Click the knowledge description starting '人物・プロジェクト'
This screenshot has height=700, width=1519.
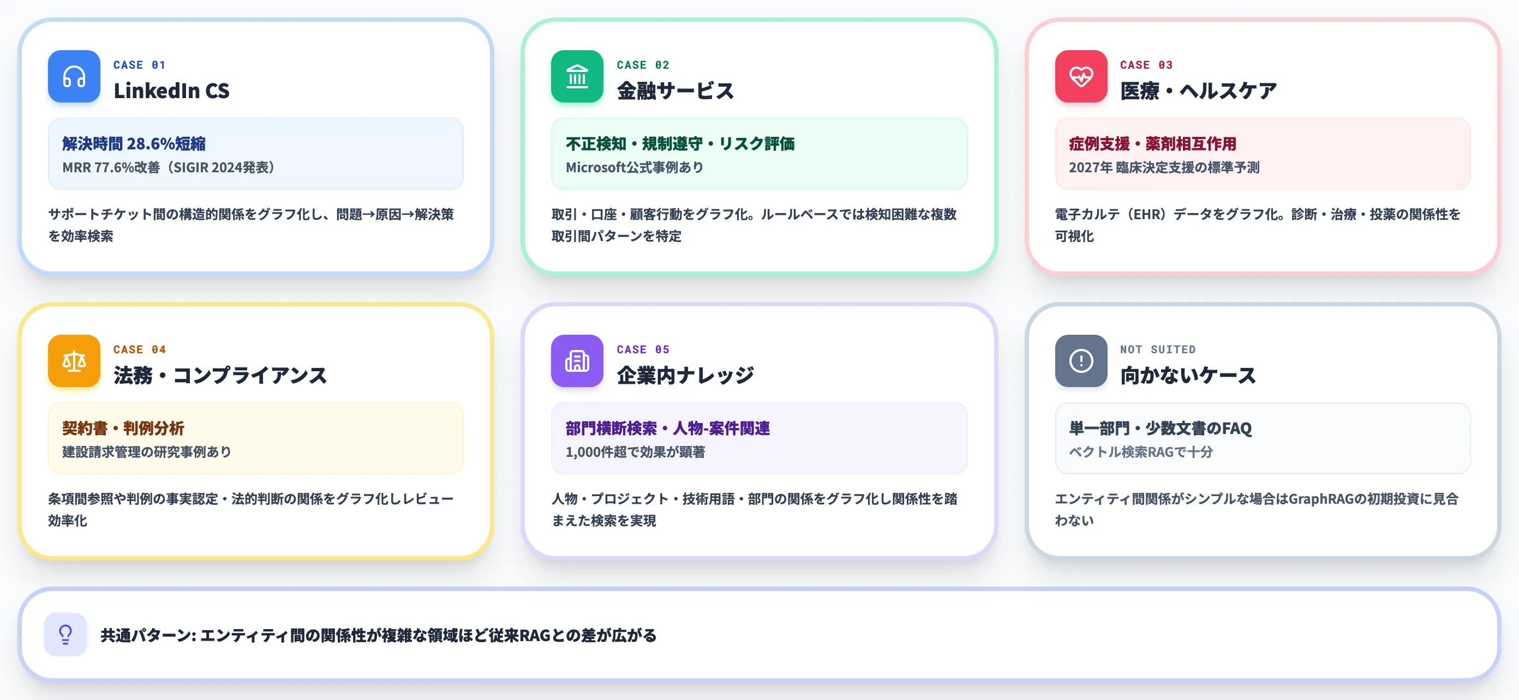[754, 510]
